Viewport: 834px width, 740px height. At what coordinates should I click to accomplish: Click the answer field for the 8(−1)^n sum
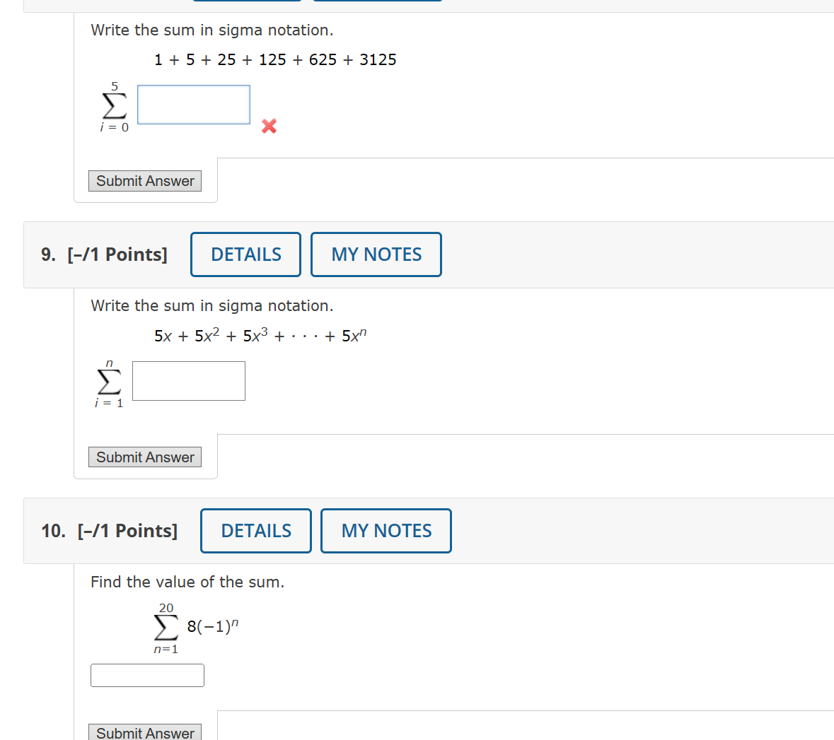pyautogui.click(x=146, y=675)
